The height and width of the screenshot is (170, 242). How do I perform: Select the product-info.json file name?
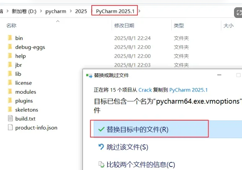(36, 128)
